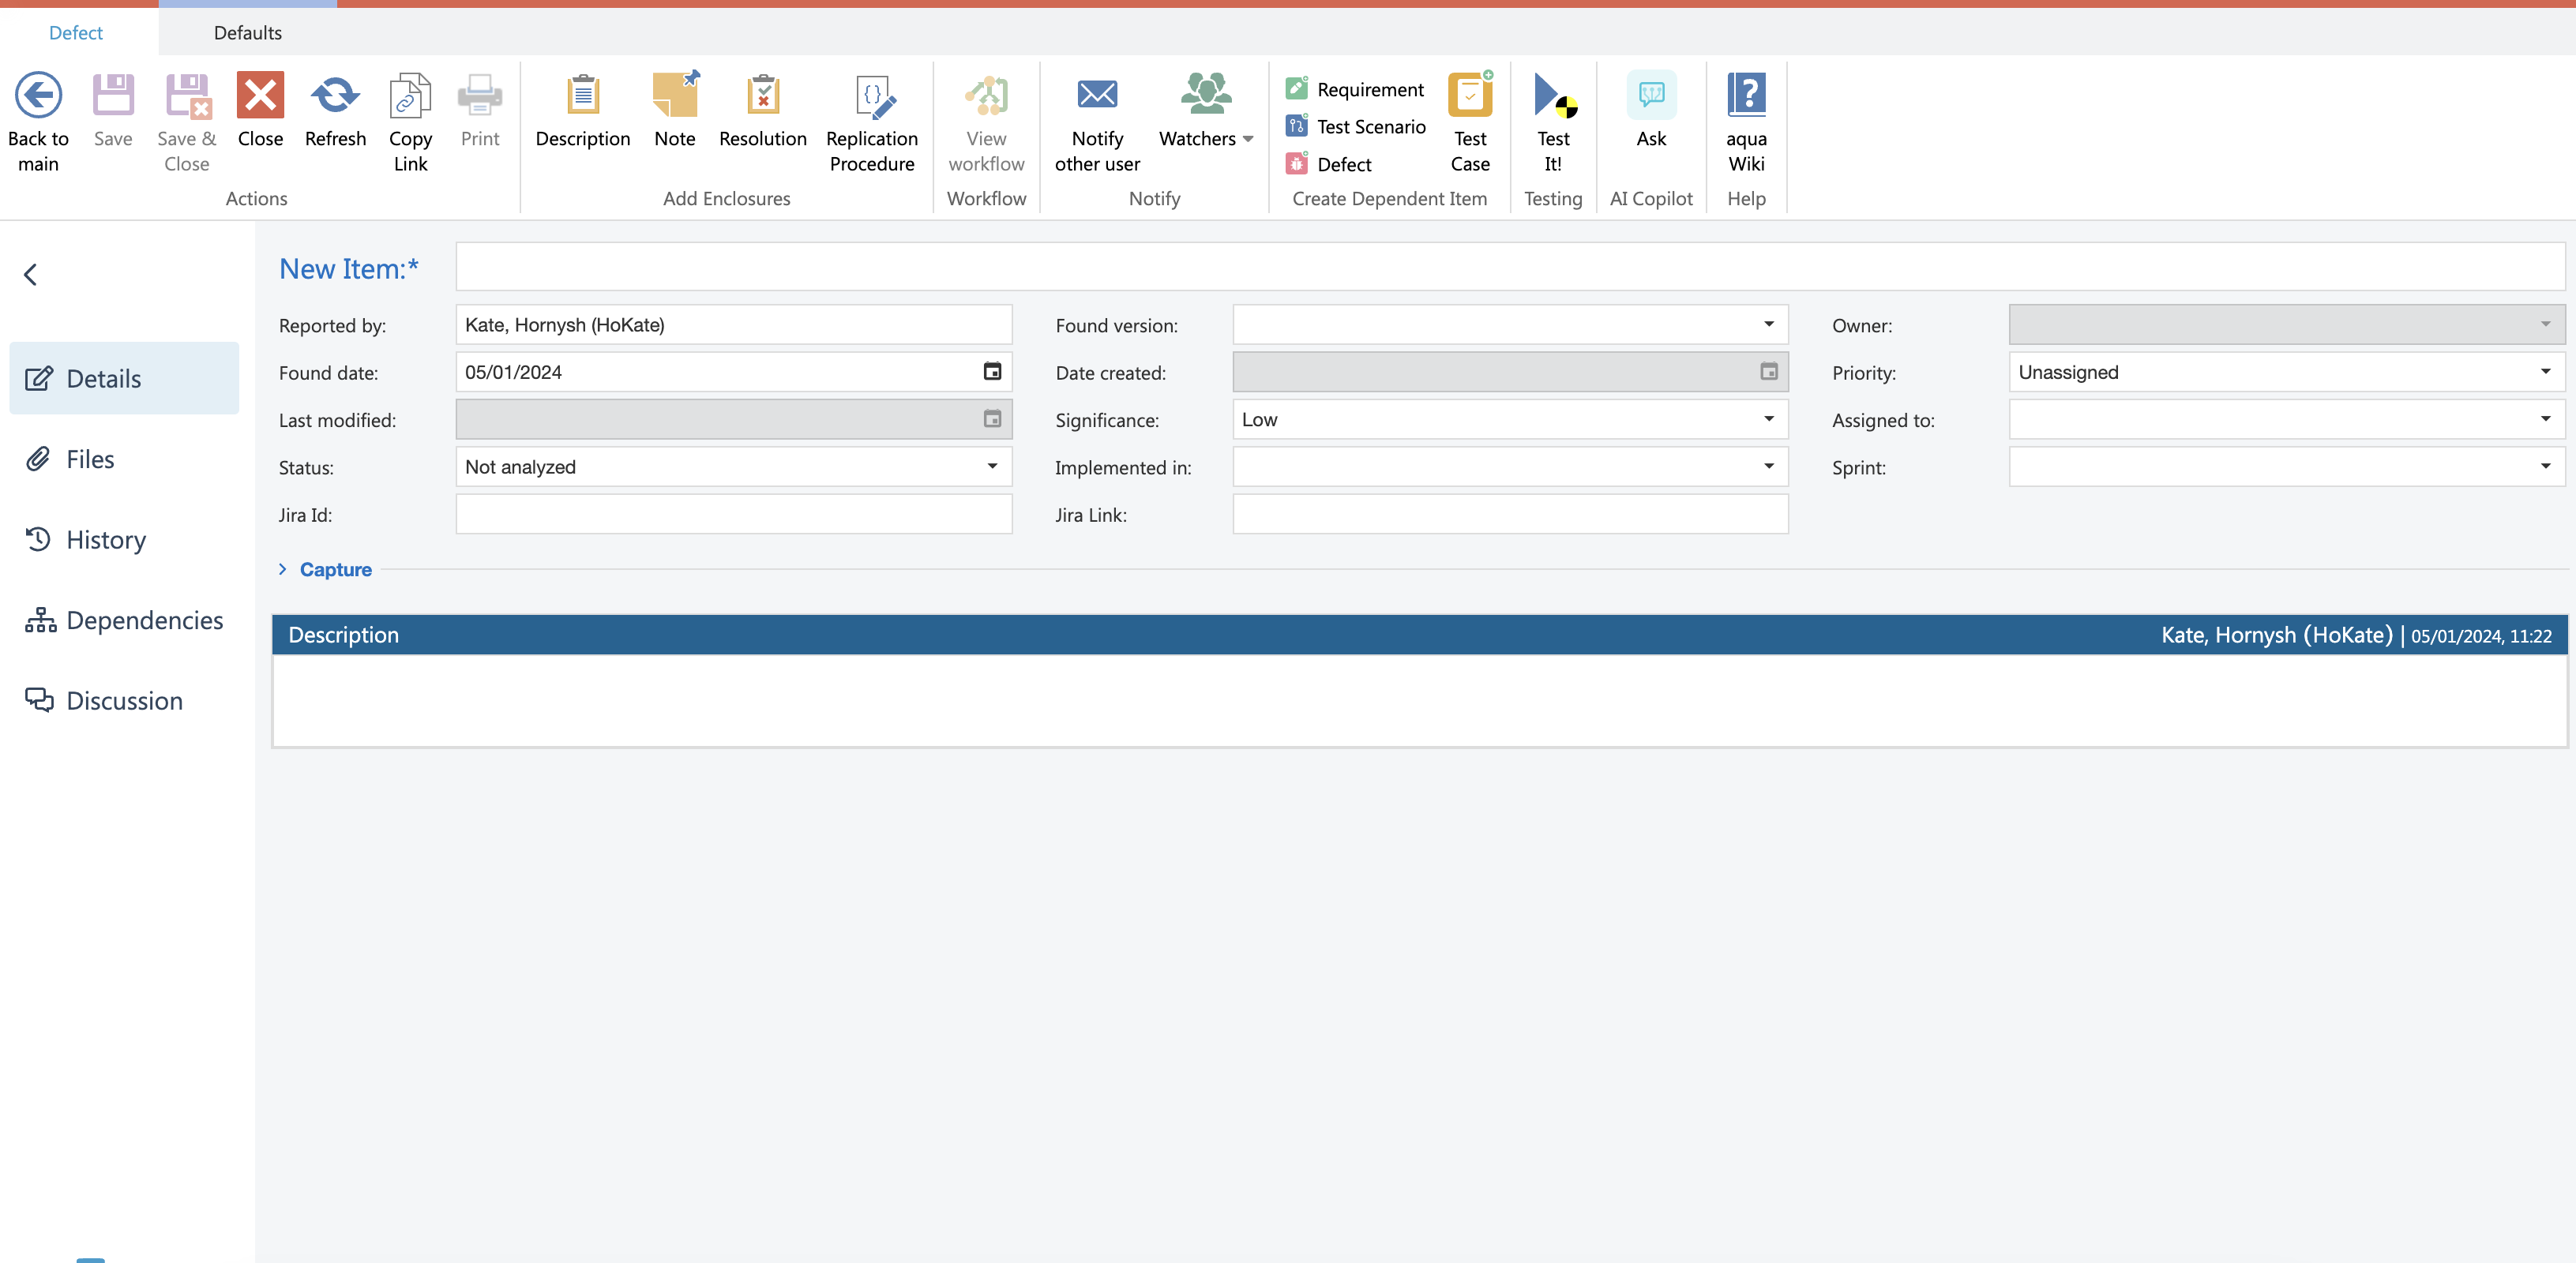Open the Priority dropdown showing Unassigned
This screenshot has height=1263, width=2576.
click(x=2545, y=372)
